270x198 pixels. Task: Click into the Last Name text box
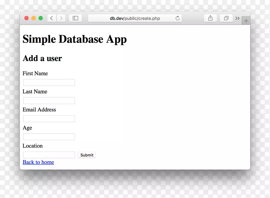click(x=49, y=101)
